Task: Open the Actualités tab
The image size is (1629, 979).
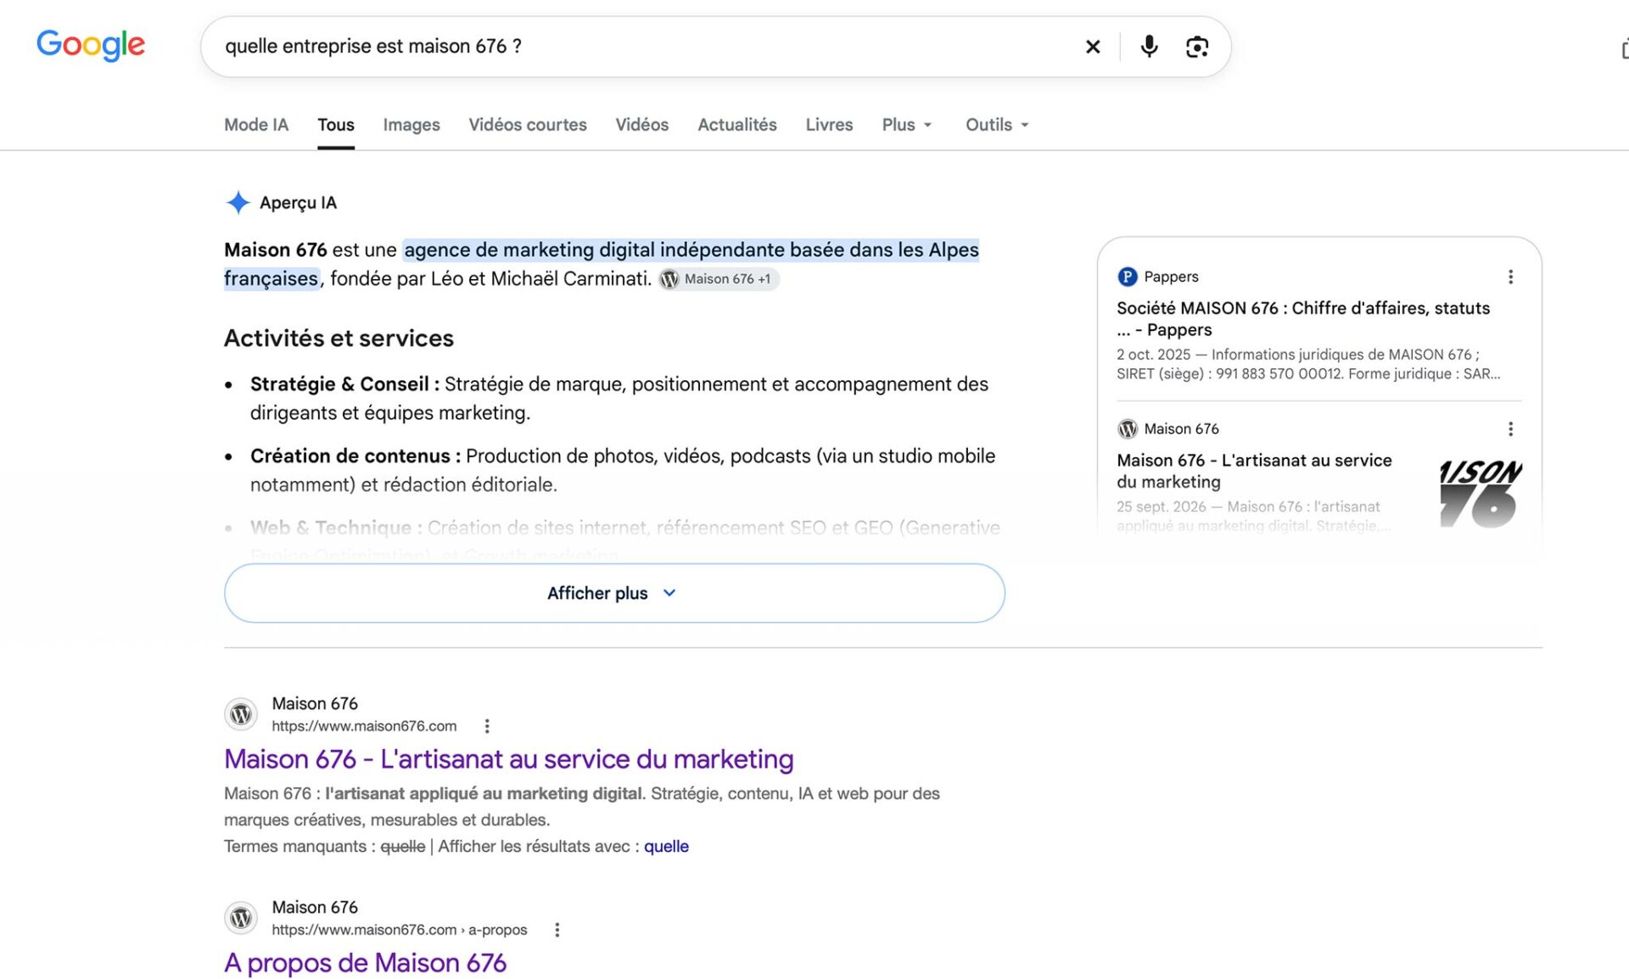Action: [x=737, y=125]
